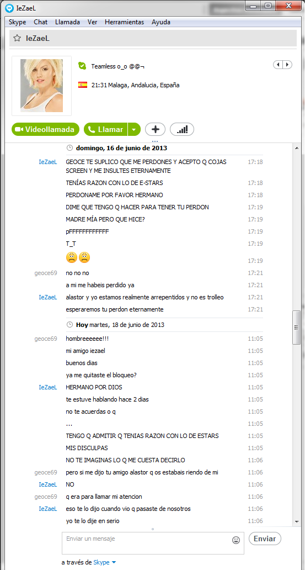This screenshot has width=305, height=570.
Task: Click the Skype logo in title bar
Action: tap(10, 6)
